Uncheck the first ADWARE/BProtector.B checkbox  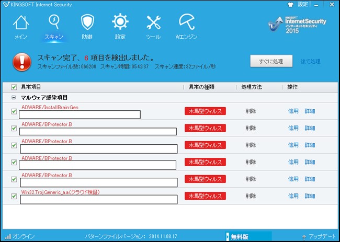14,128
